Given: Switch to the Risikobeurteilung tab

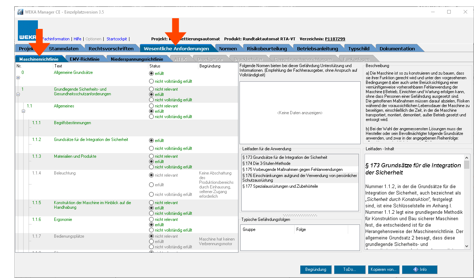Looking at the screenshot, I should coord(267,49).
